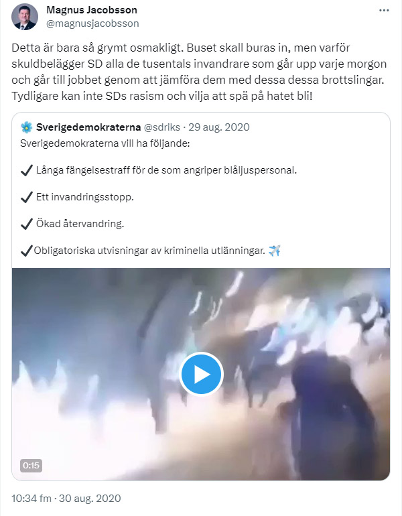Click the @sdriks handle
402x516 pixels.
[x=162, y=127]
